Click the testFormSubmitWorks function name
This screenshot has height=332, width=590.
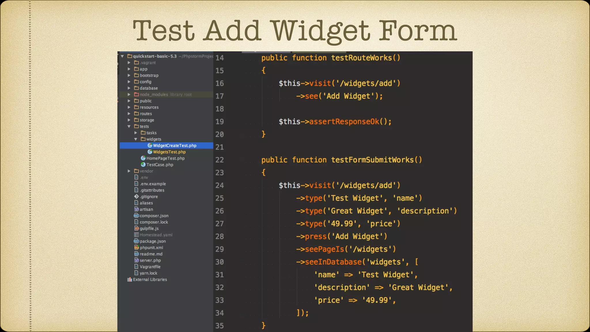coord(372,160)
